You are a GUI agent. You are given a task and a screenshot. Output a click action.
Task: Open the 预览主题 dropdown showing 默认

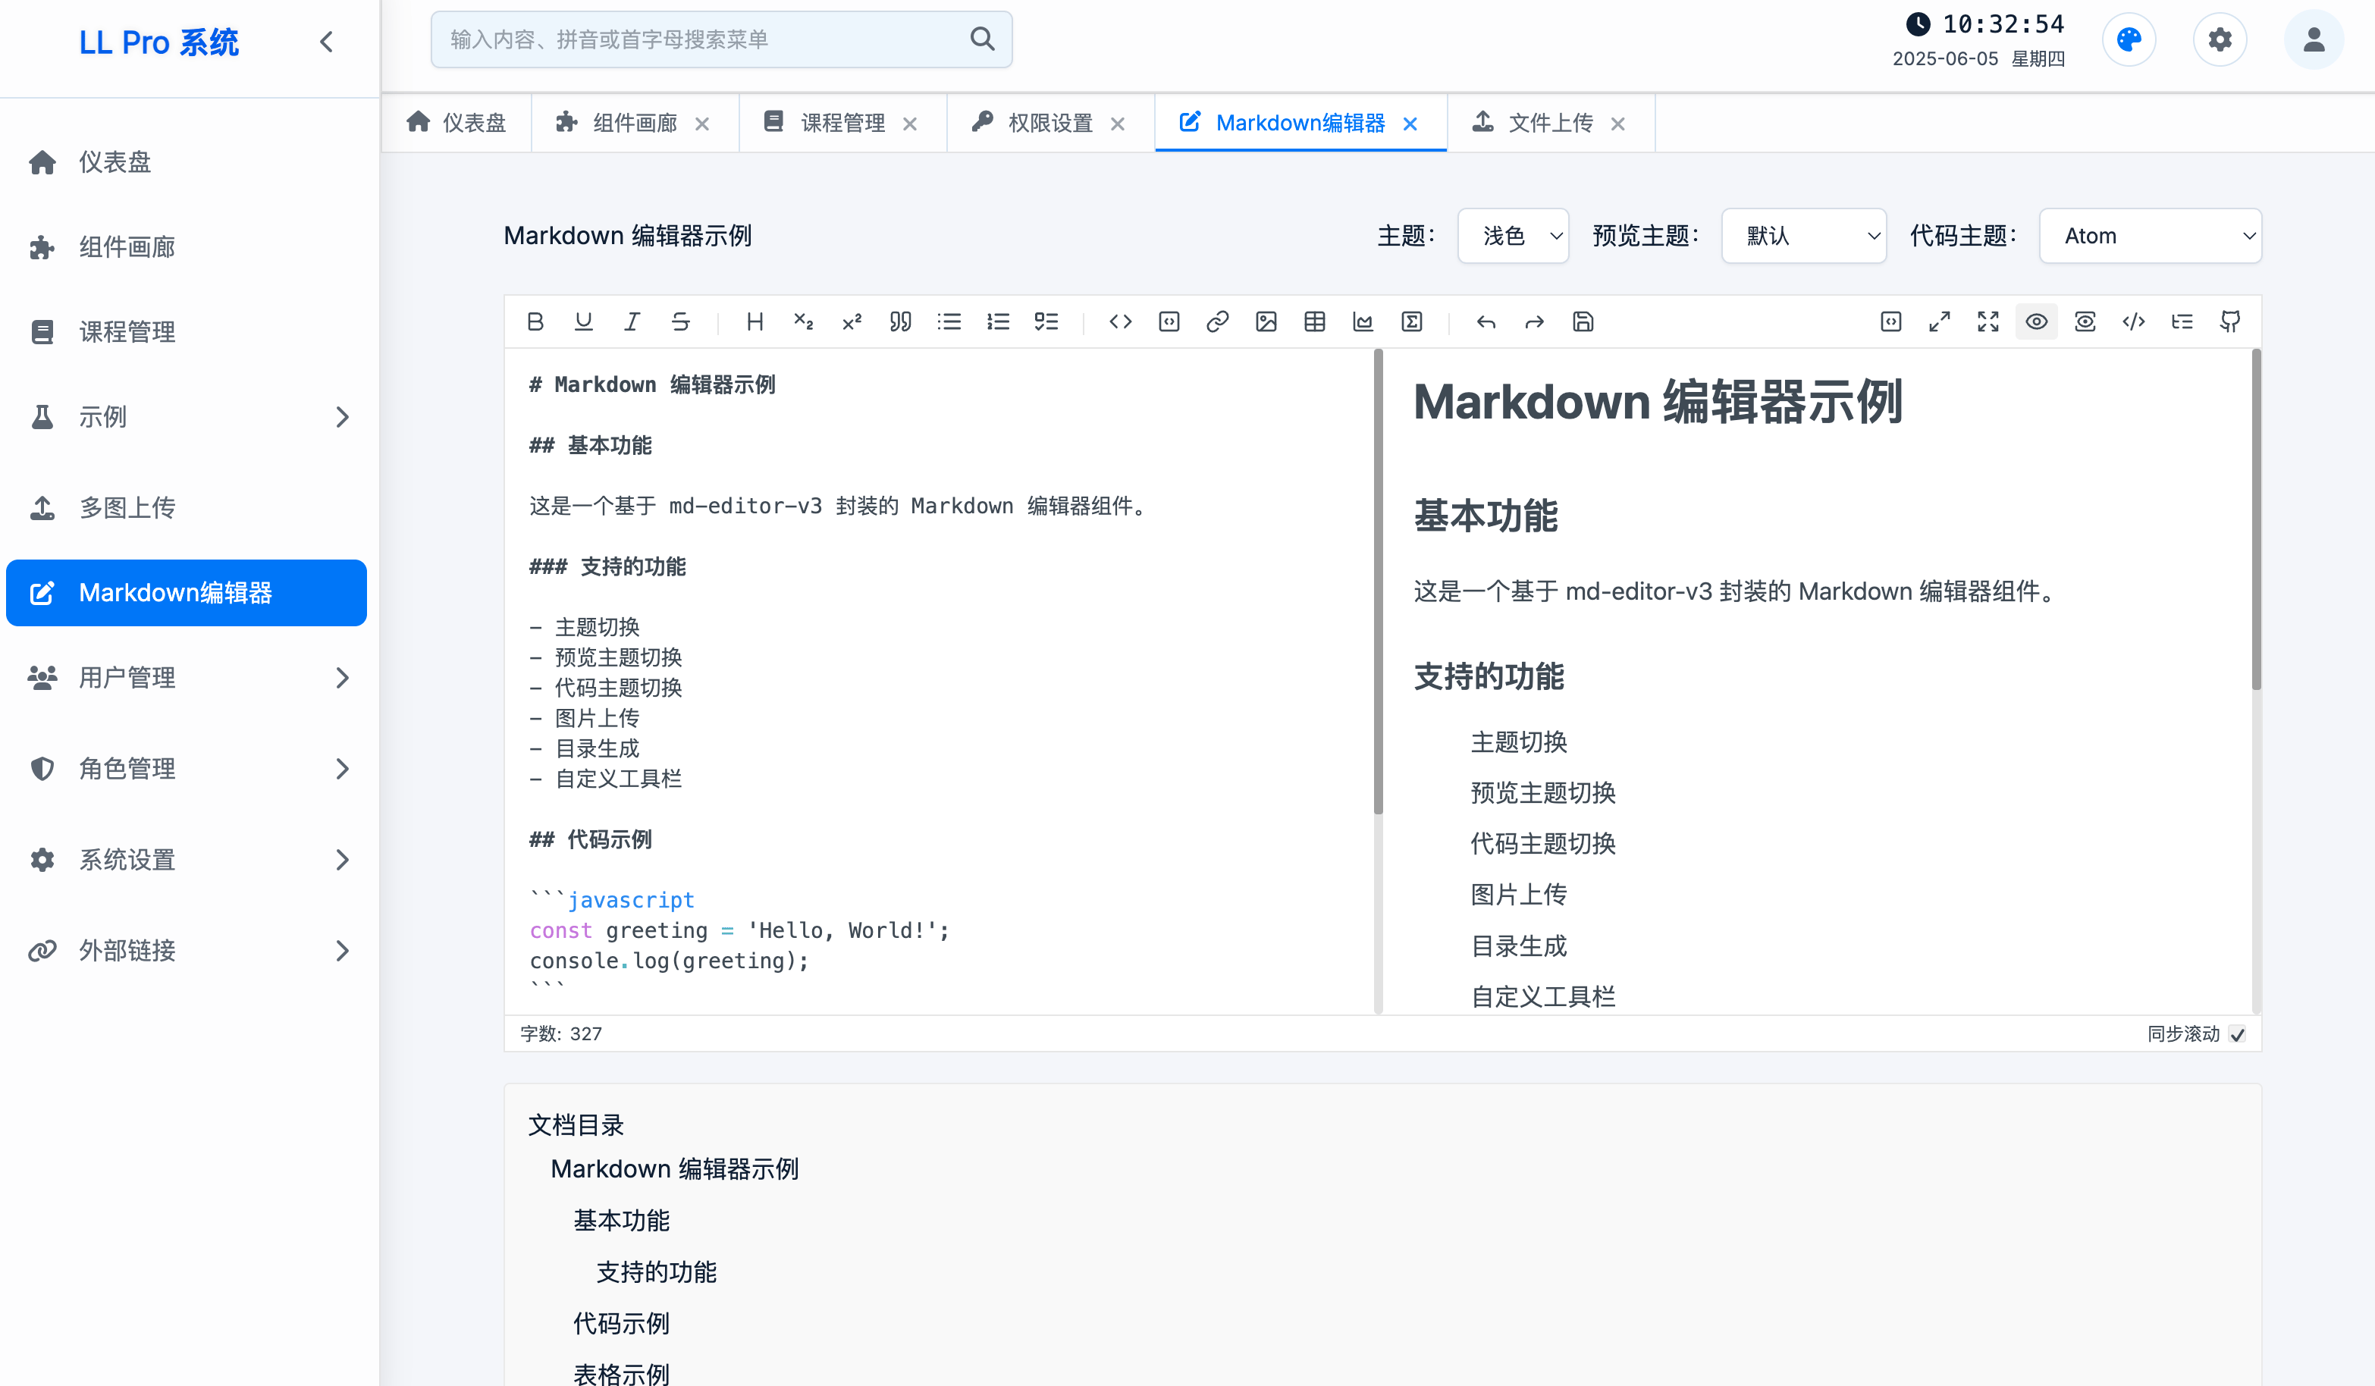[x=1804, y=236]
